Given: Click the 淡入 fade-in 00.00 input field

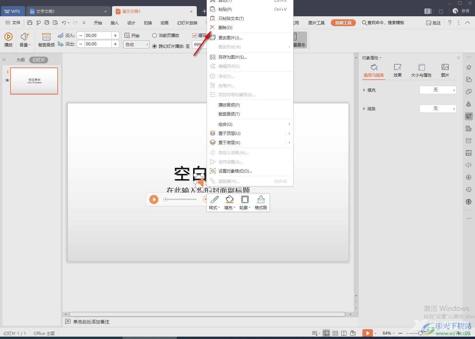Looking at the screenshot, I should click(x=98, y=35).
